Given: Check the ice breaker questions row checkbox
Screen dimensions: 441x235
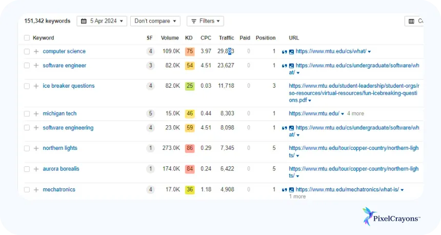Looking at the screenshot, I should pyautogui.click(x=27, y=86).
